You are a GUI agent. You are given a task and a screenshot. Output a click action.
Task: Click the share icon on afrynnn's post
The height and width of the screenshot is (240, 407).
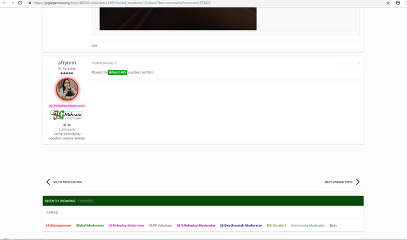[358, 63]
